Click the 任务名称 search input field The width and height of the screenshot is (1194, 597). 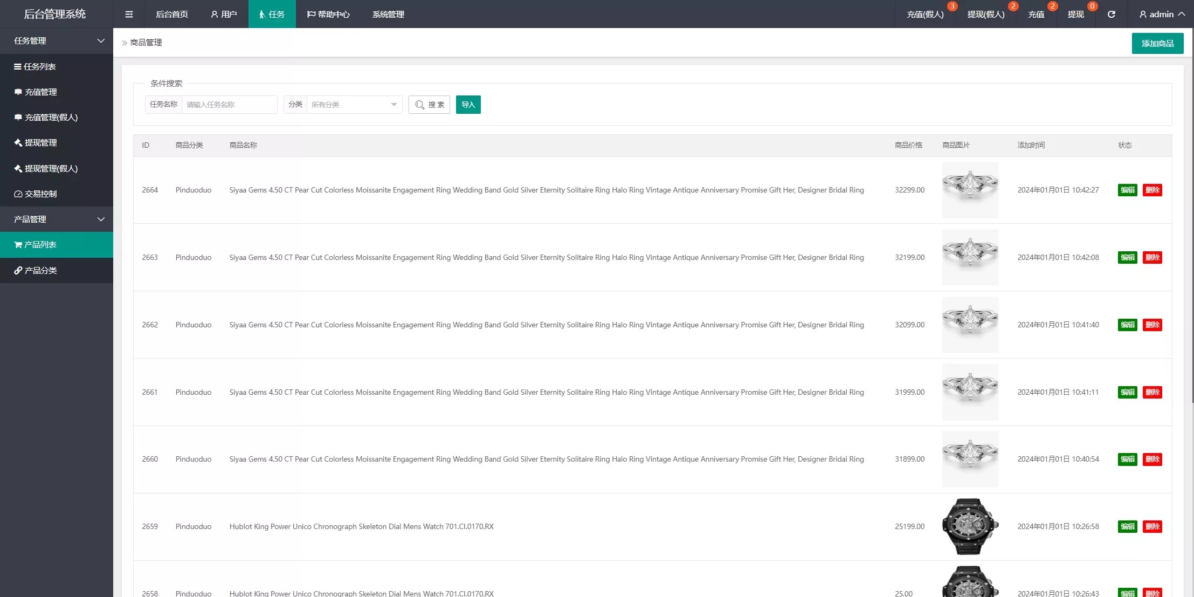coord(229,105)
